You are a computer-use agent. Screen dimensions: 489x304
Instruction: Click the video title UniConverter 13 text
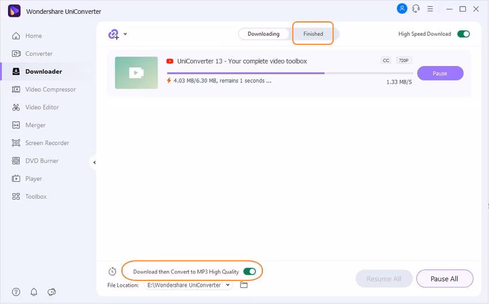pos(242,61)
